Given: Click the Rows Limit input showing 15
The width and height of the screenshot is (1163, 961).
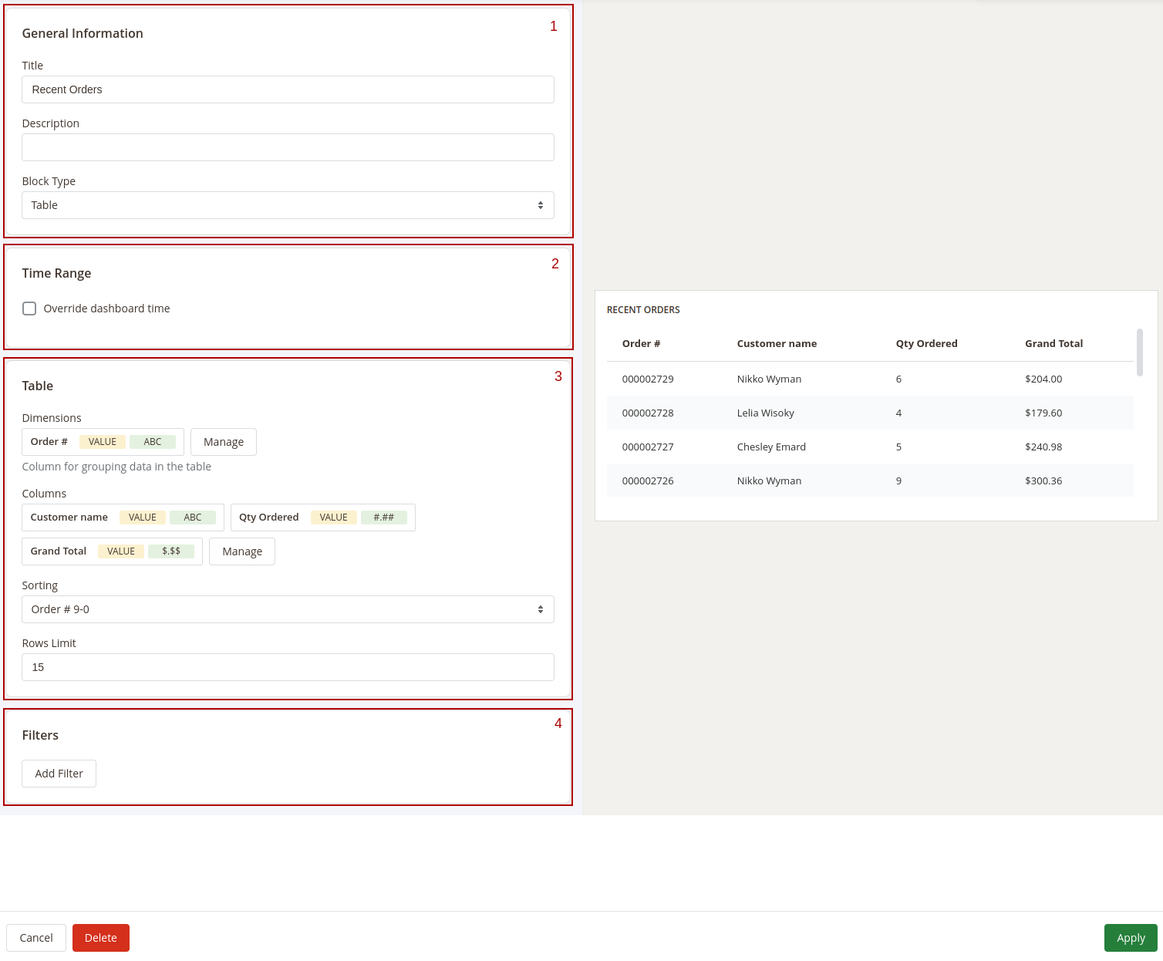Looking at the screenshot, I should click(x=288, y=666).
